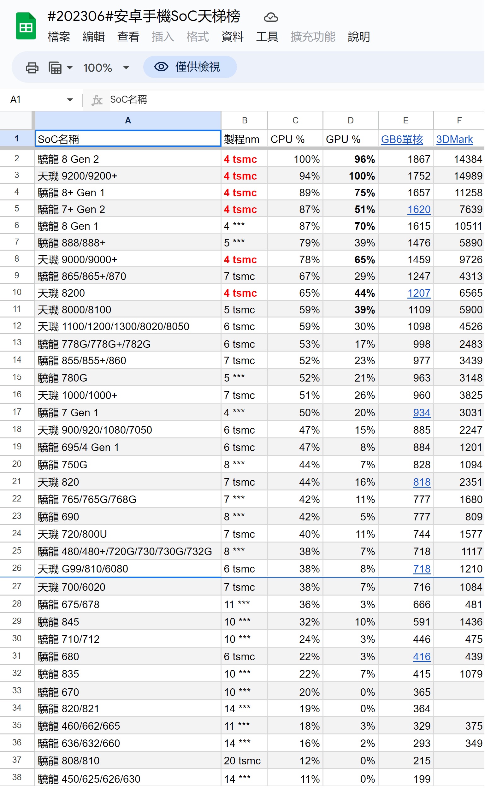Click the print icon
The width and height of the screenshot is (485, 789).
pos(32,68)
